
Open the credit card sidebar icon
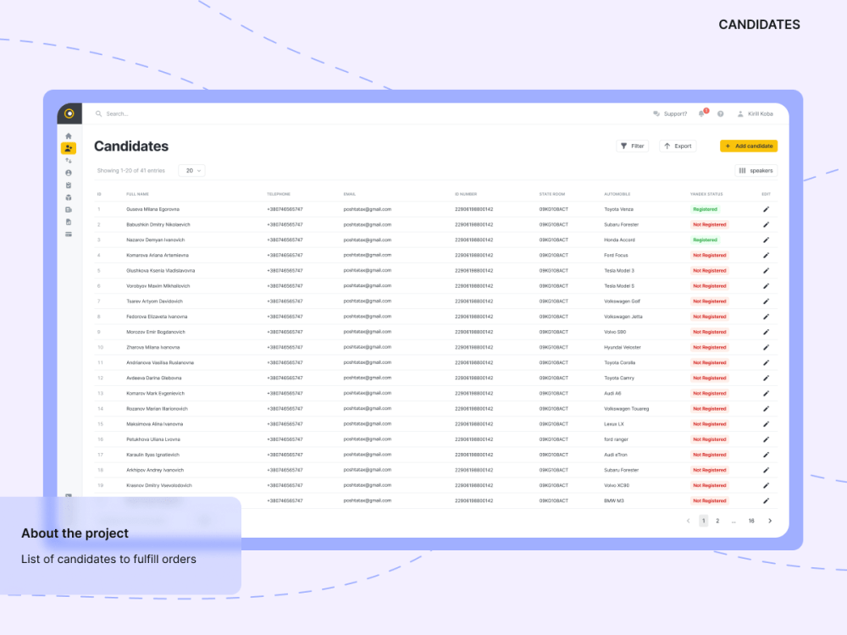(69, 235)
